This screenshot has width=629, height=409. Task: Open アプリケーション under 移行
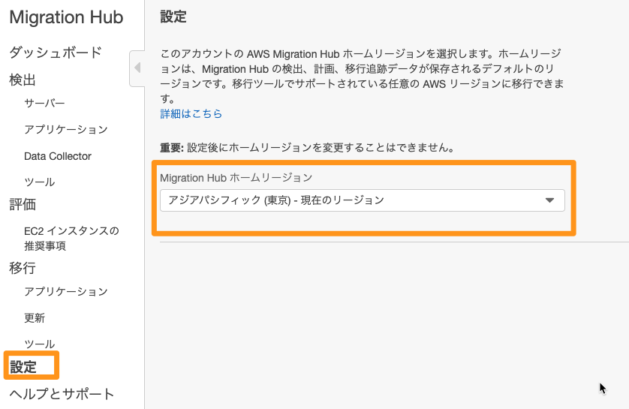click(x=66, y=291)
